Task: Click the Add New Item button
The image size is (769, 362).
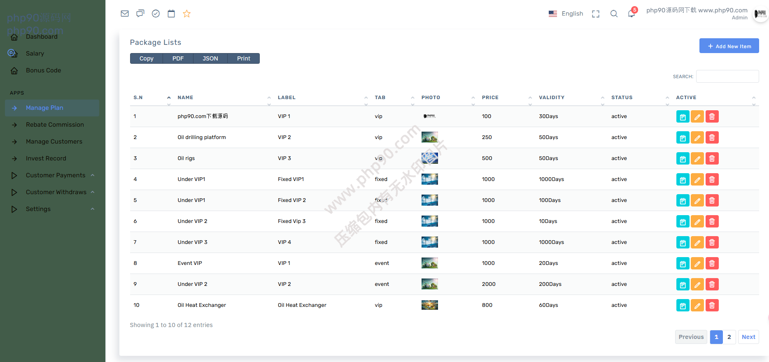Action: click(x=729, y=46)
